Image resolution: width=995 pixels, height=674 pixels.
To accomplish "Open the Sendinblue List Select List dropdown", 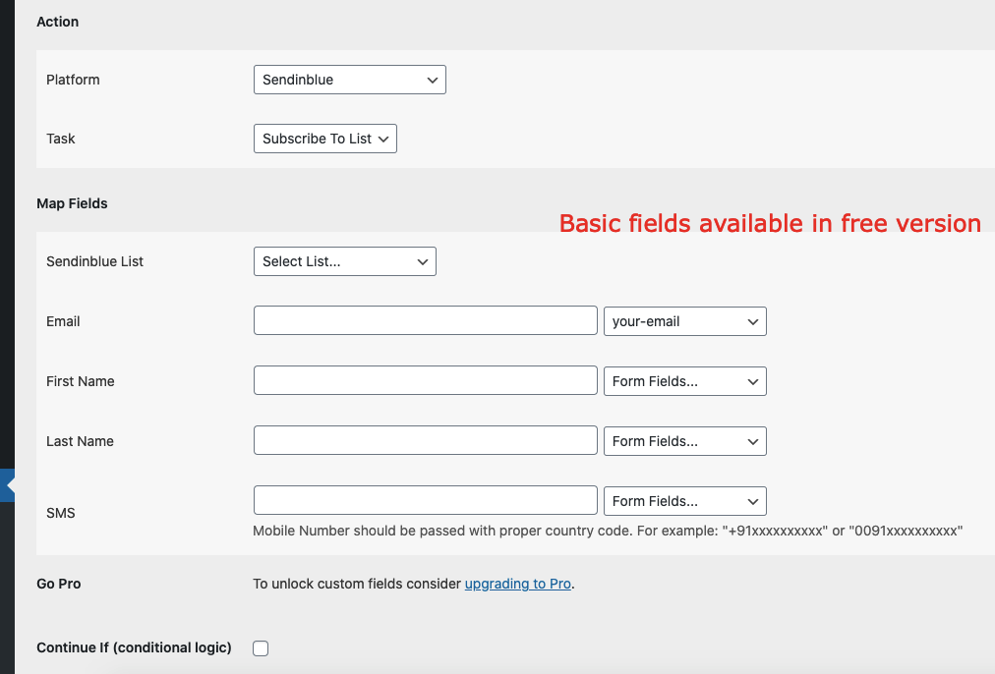I will point(344,262).
